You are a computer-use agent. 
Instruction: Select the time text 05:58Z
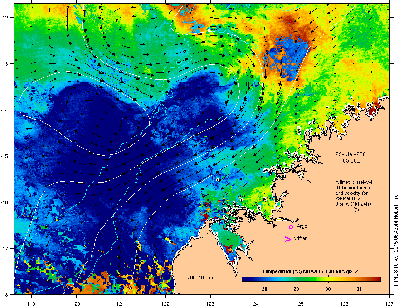(352, 161)
